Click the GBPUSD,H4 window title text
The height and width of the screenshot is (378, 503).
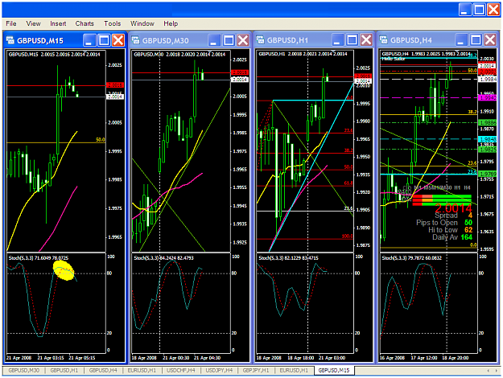click(411, 40)
